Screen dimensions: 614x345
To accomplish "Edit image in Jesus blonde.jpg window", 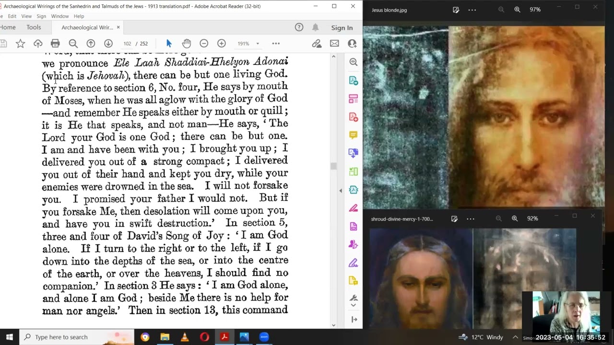I will pyautogui.click(x=456, y=10).
